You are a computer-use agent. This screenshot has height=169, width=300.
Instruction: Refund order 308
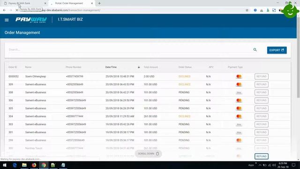point(262,92)
